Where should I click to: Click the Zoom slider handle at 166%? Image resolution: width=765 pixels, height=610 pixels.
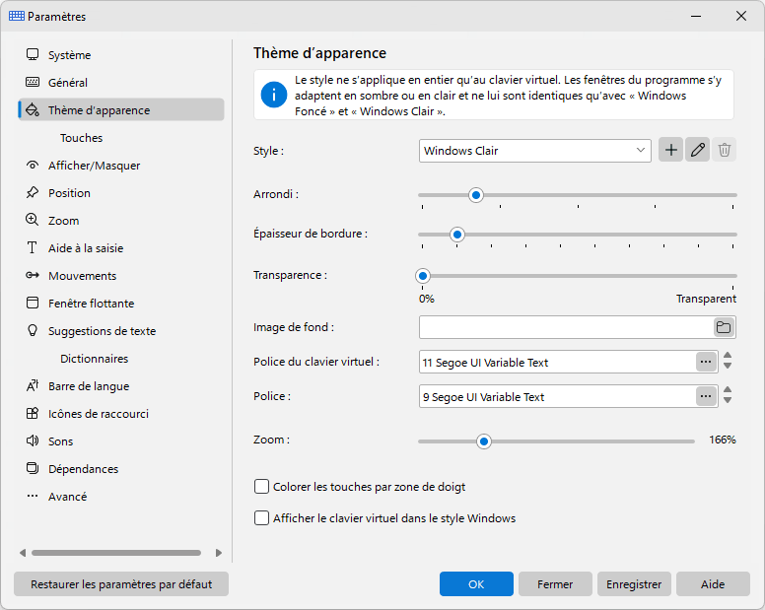point(483,441)
